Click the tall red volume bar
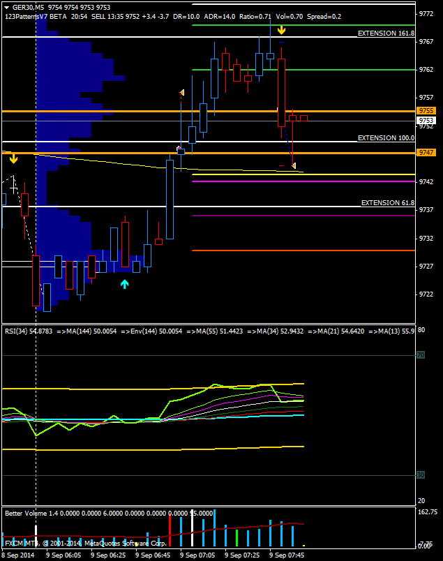This screenshot has height=561, width=443. click(x=170, y=531)
